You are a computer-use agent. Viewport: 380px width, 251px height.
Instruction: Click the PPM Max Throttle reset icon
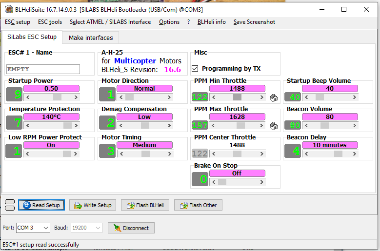coord(274,126)
